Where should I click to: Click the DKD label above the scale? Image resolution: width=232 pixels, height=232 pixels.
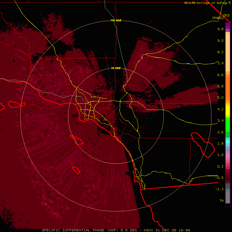click(x=227, y=15)
